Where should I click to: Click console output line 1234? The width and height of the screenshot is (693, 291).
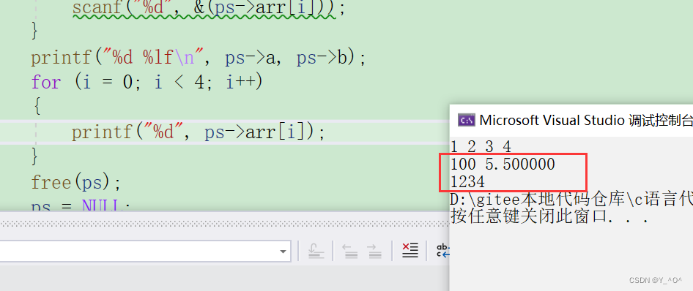[467, 181]
